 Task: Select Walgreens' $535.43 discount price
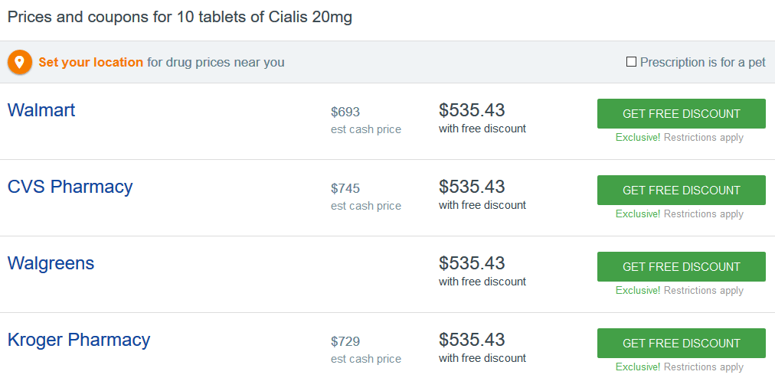pyautogui.click(x=472, y=263)
